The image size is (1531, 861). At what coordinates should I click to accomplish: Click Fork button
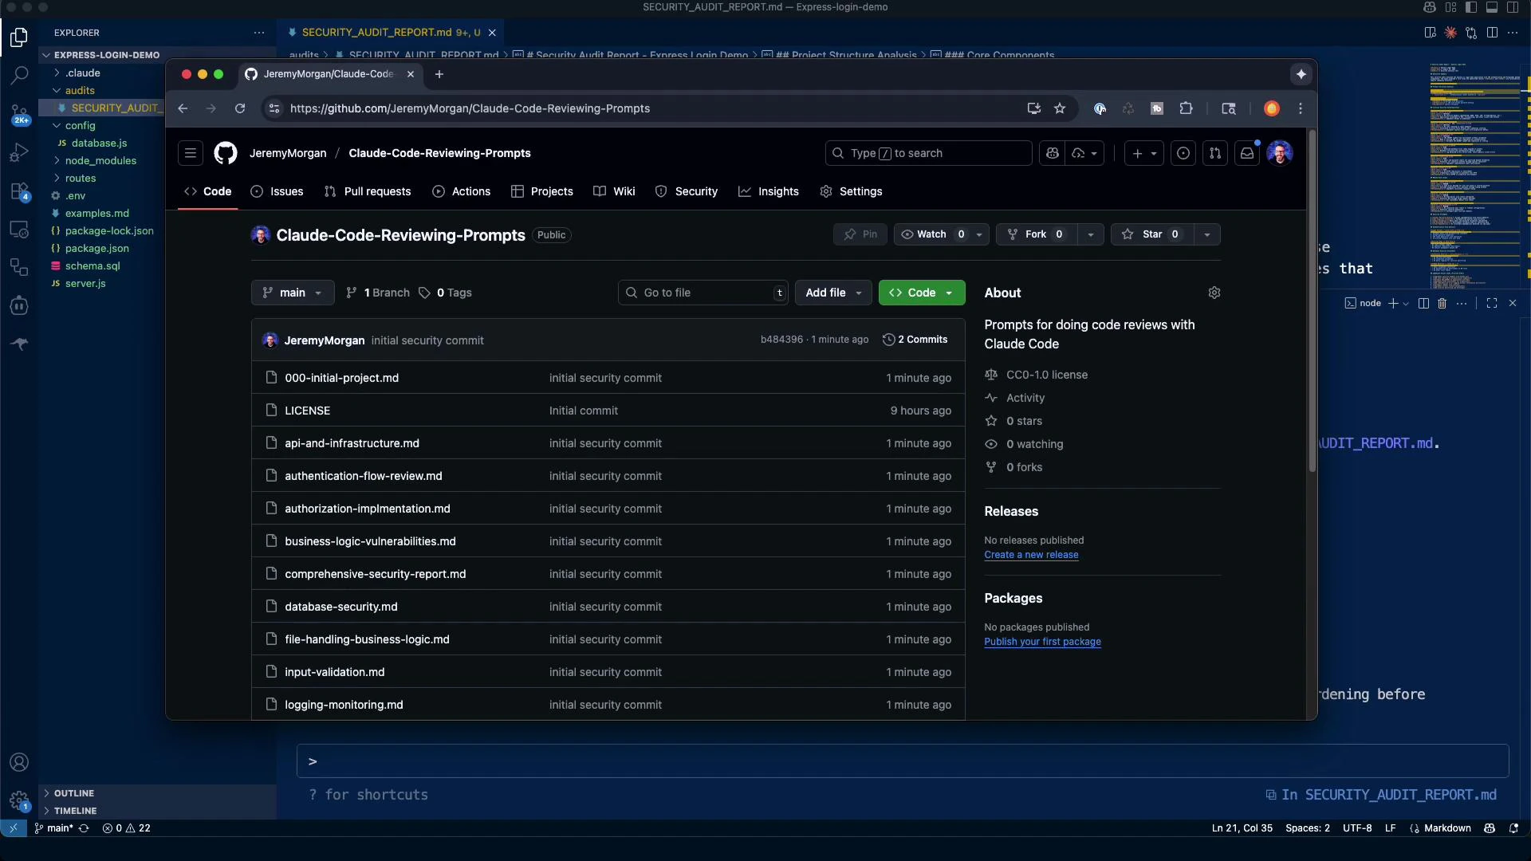point(1037,234)
